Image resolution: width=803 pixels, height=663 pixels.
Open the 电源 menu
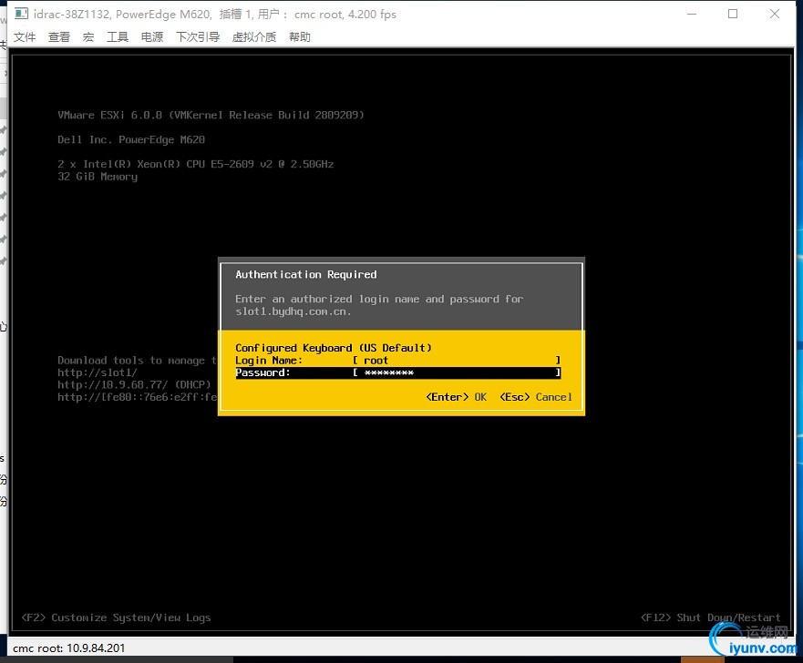(152, 36)
